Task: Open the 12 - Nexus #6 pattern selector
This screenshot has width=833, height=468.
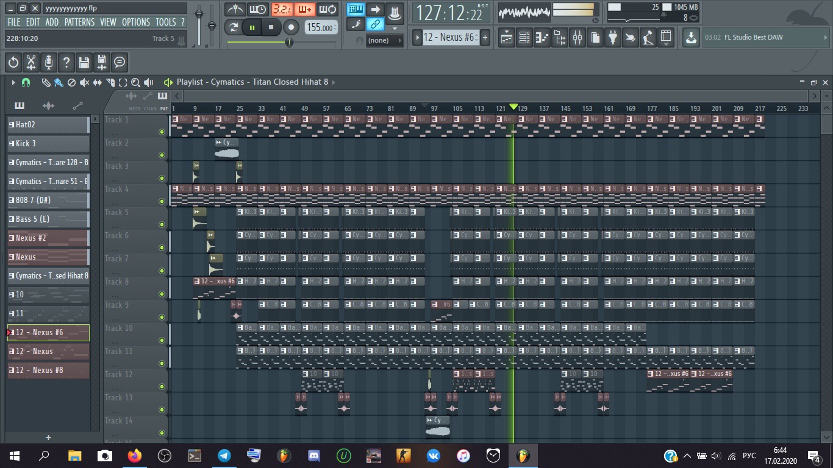Action: tap(448, 37)
